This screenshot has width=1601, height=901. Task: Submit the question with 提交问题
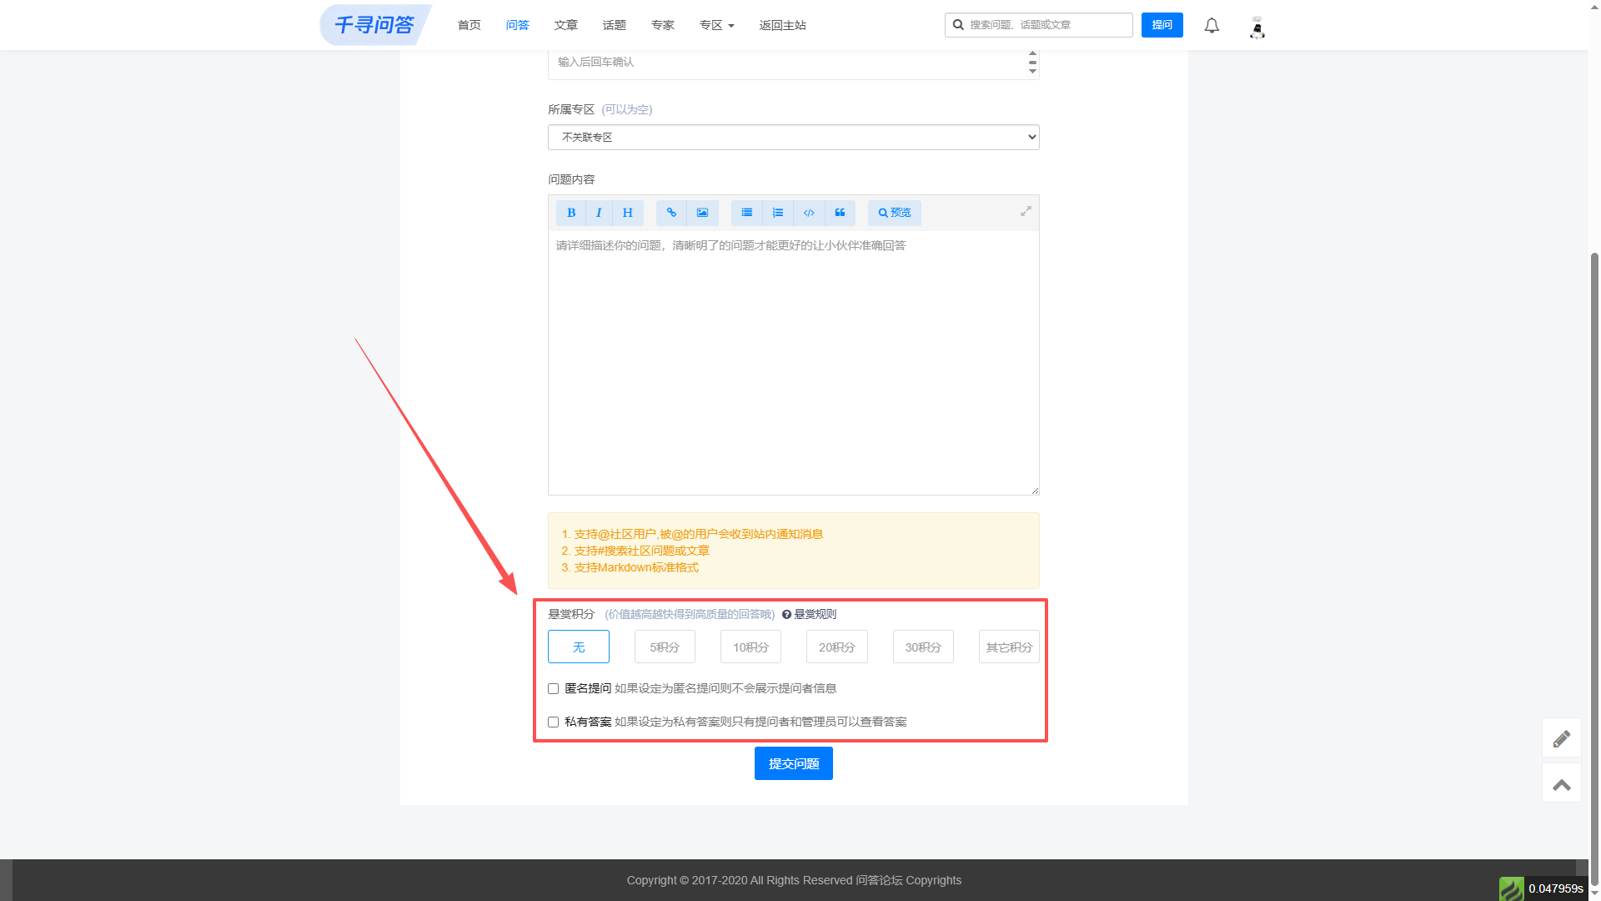pyautogui.click(x=793, y=763)
